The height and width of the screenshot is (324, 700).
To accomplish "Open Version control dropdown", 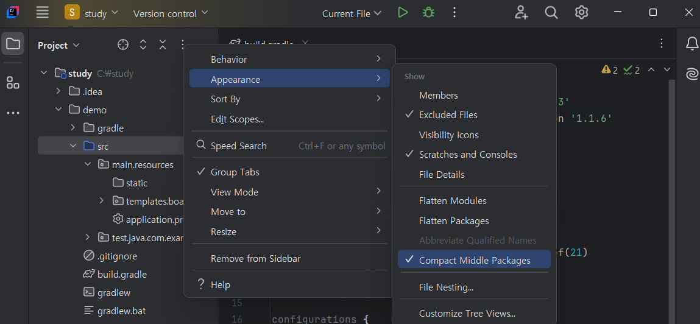I will click(170, 13).
